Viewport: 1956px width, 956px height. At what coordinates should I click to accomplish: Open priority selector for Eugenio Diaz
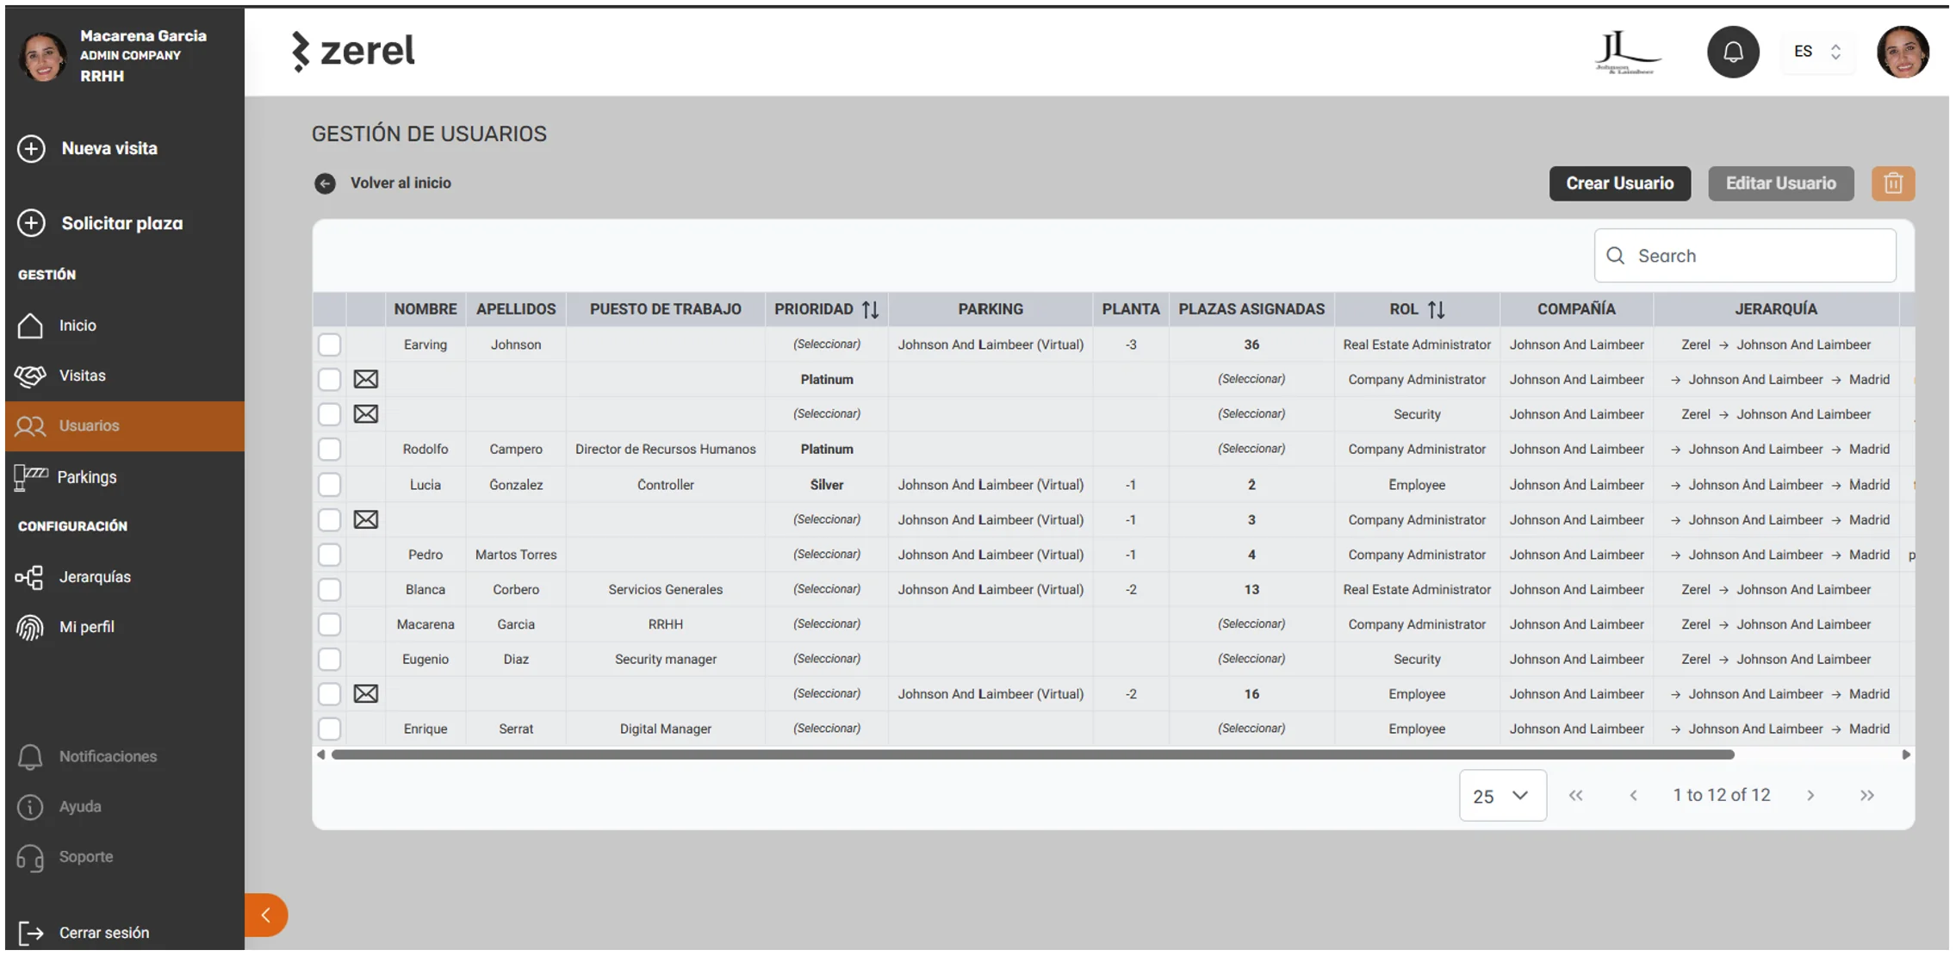click(827, 659)
